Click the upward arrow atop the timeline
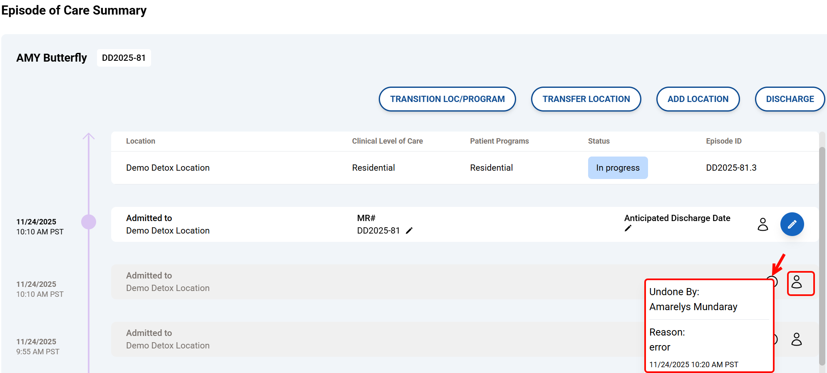 pos(89,137)
